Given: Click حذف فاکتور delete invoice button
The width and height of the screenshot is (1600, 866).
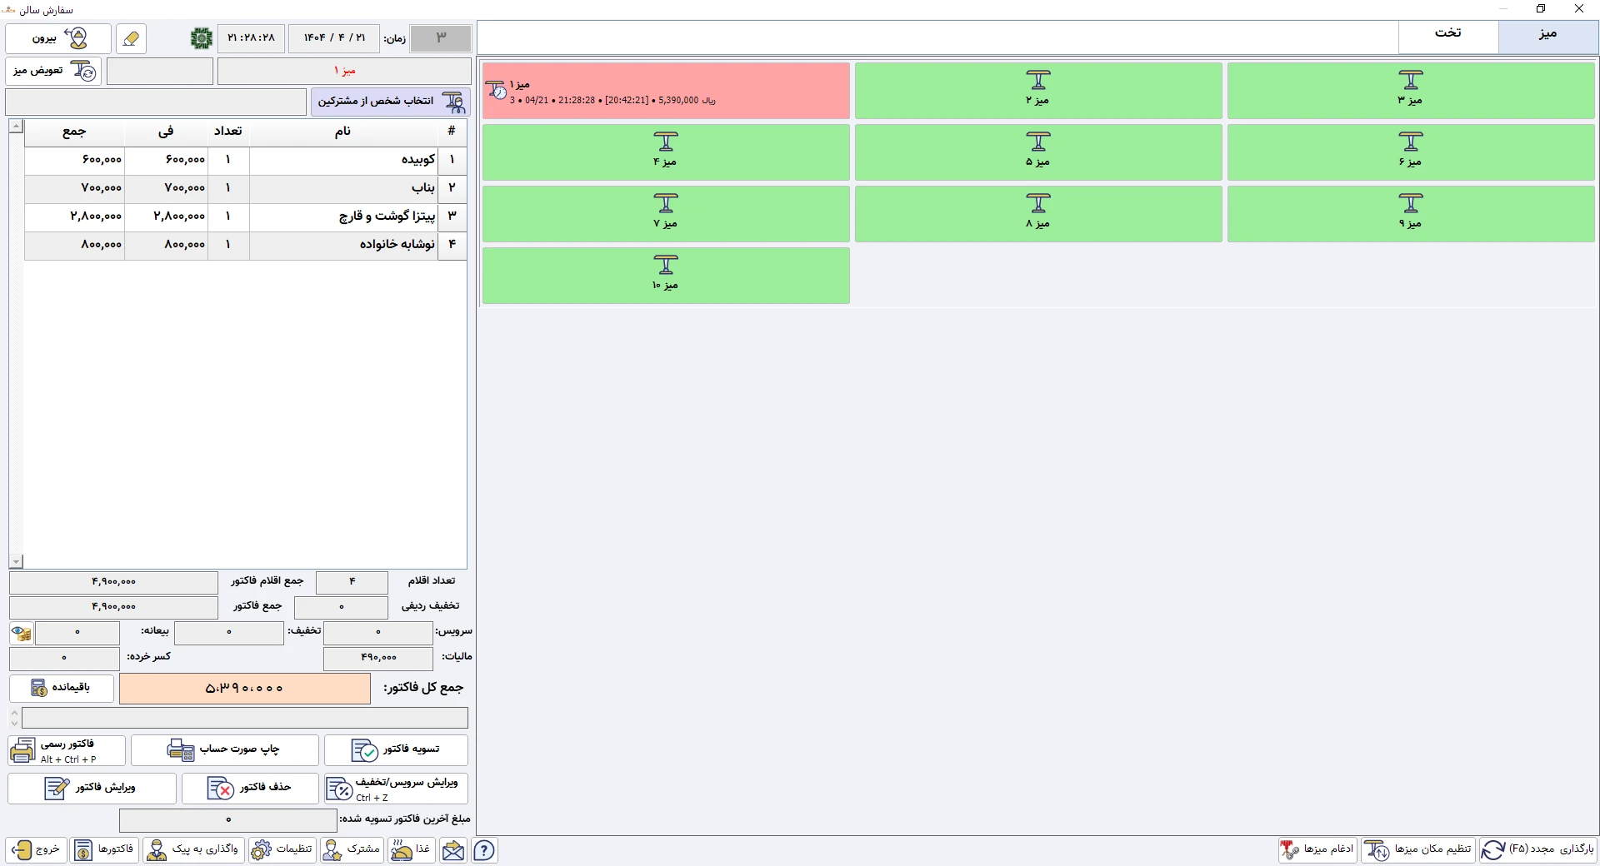Looking at the screenshot, I should 250,789.
